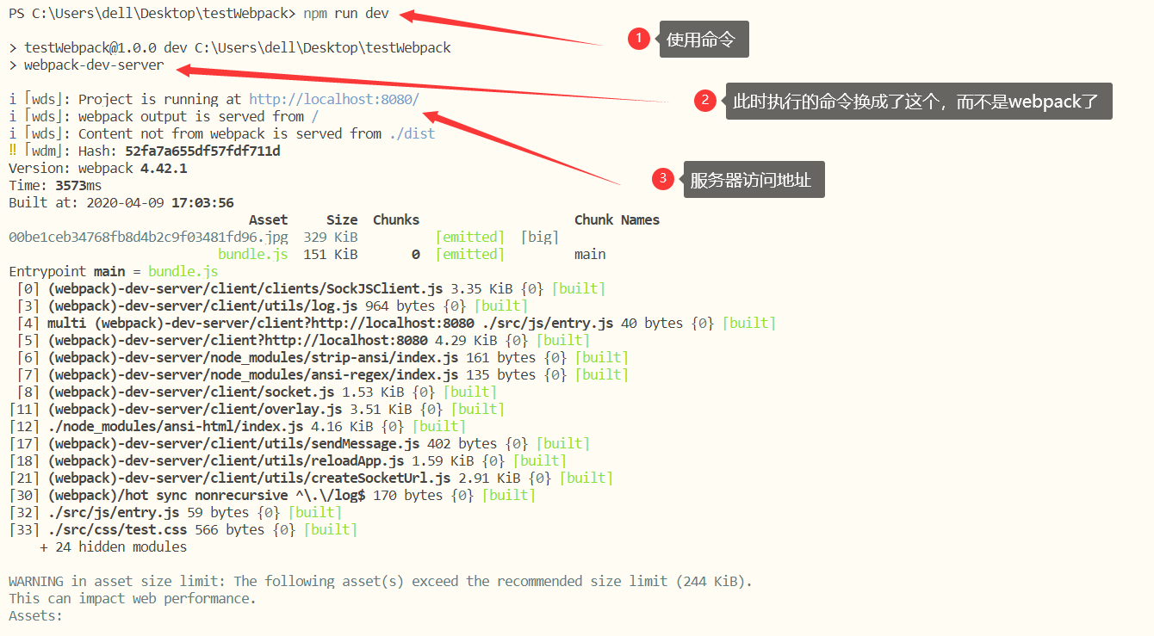This screenshot has width=1154, height=636.
Task: Select the multi entry.js 40 bytes row
Action: [396, 323]
